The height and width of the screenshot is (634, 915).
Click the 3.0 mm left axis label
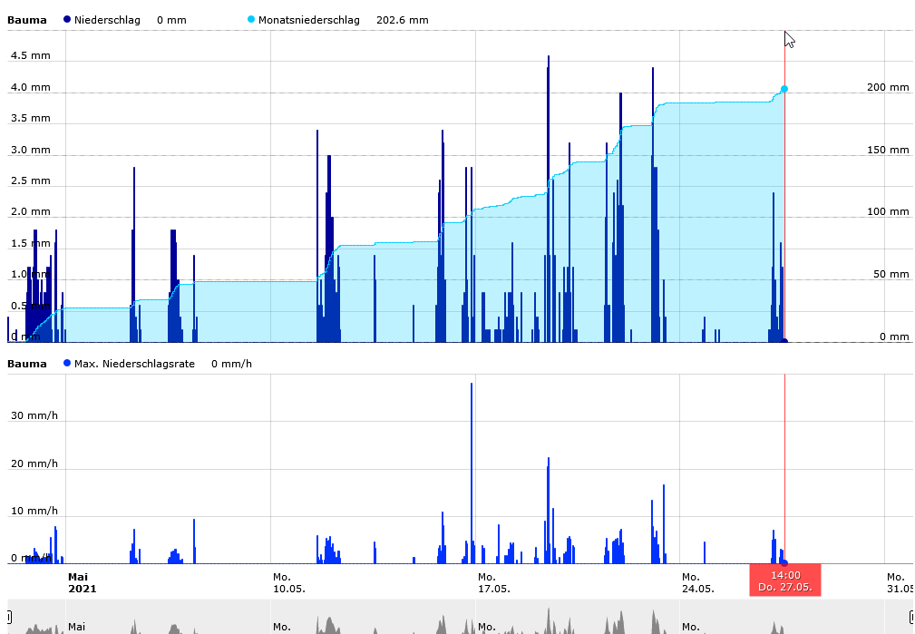coord(30,150)
